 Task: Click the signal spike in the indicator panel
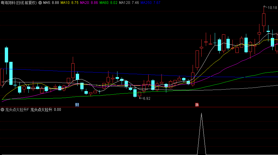(x=201, y=134)
